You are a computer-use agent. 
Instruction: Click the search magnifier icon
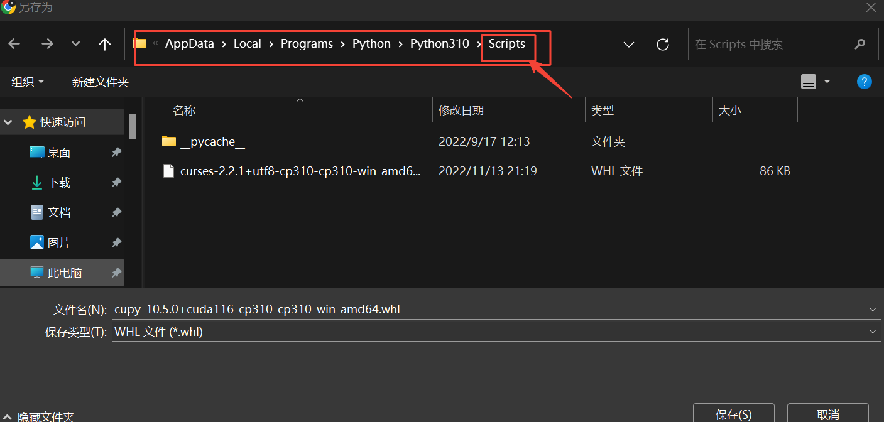[860, 44]
